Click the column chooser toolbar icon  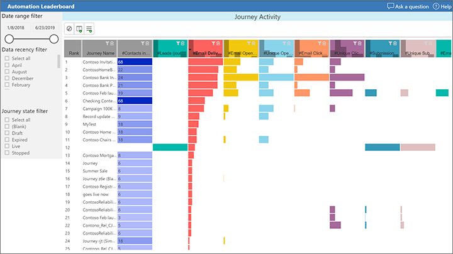79,28
